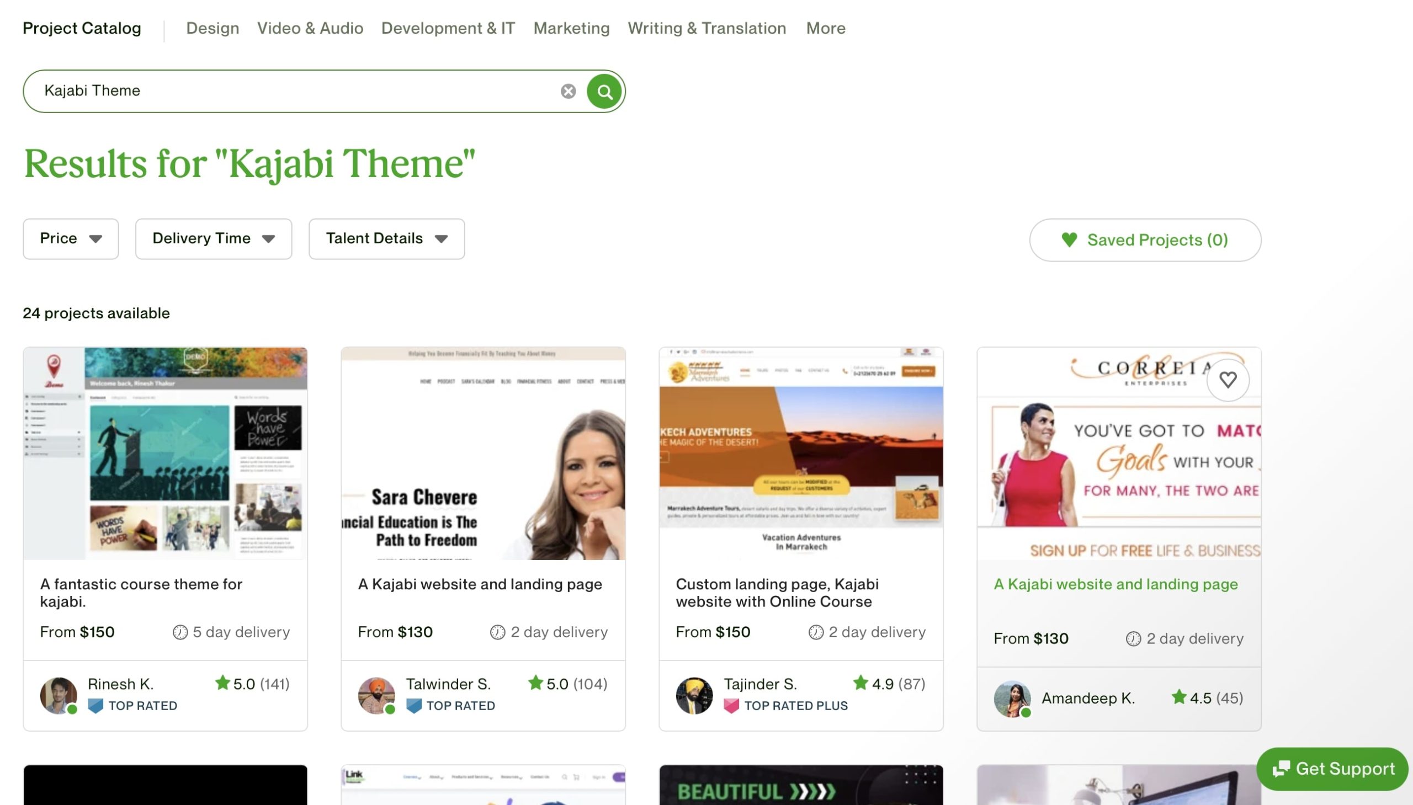Click Amandeep K. profile avatar
This screenshot has width=1413, height=805.
coord(1012,699)
